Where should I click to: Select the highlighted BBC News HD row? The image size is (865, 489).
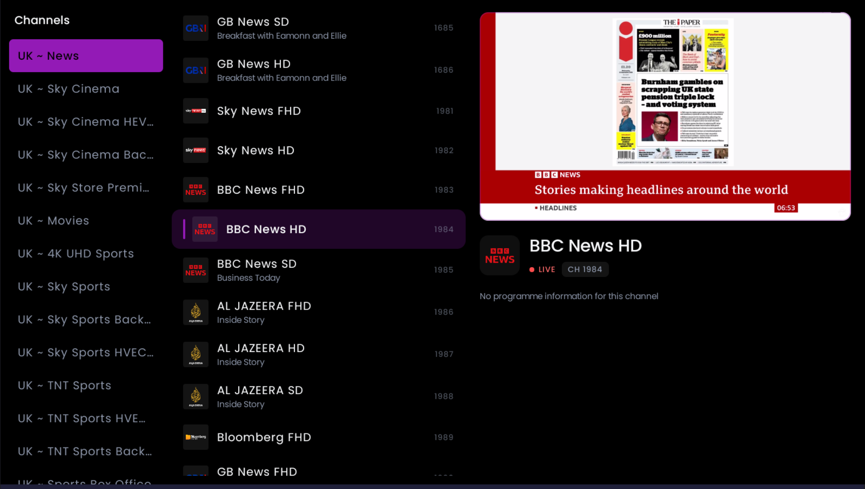click(319, 229)
